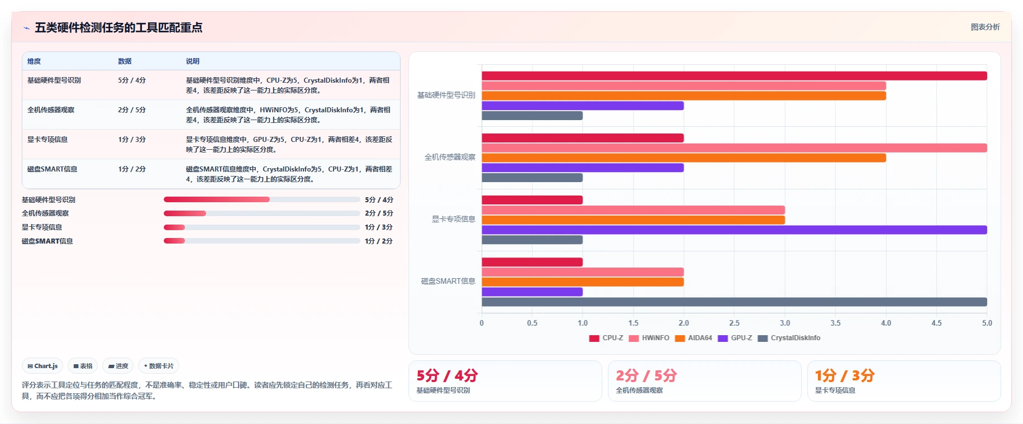The image size is (1023, 424).
Task: Open the 5分 / 4分 data card
Action: pyautogui.click(x=505, y=381)
